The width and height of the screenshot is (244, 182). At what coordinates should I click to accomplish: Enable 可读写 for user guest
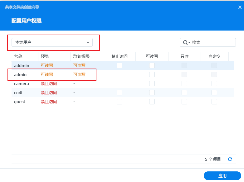tap(152, 102)
